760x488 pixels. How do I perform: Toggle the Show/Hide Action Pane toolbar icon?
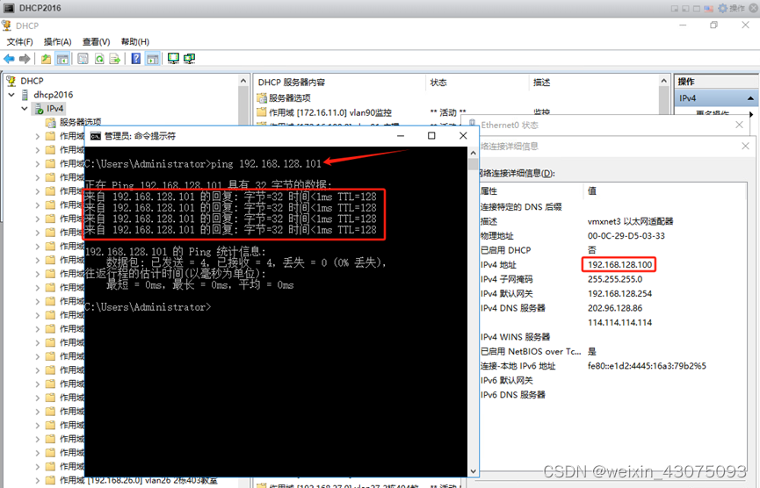tap(152, 59)
